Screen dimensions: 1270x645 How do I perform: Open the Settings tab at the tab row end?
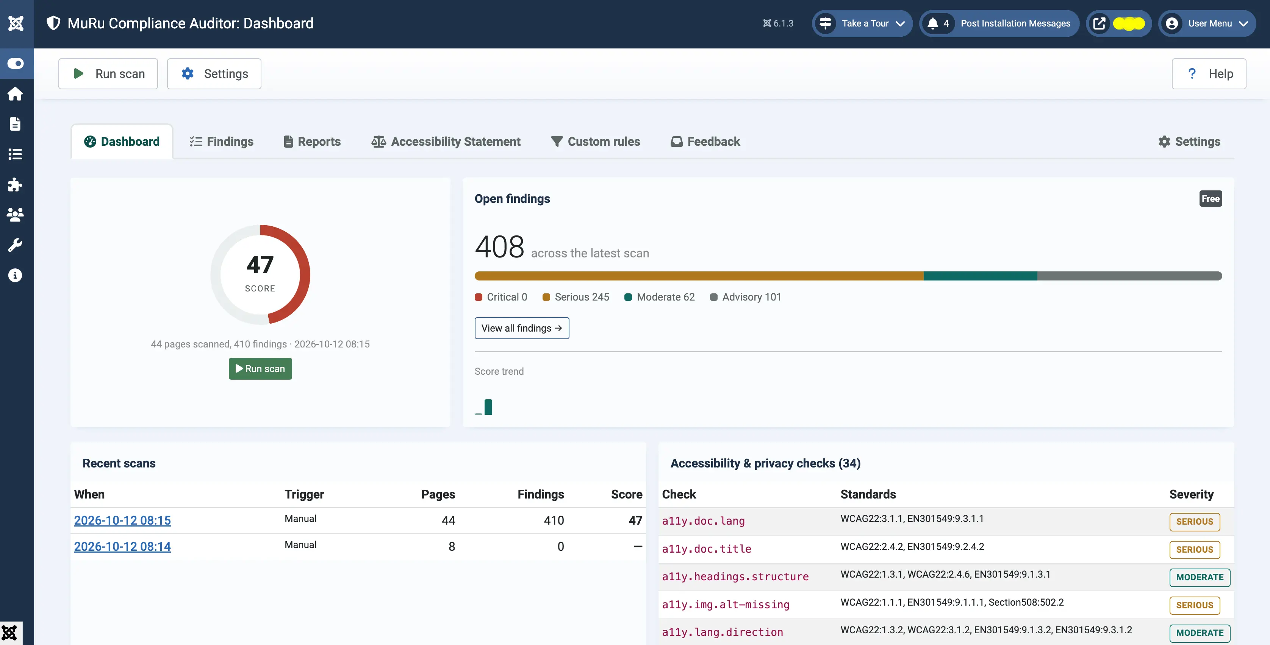[x=1189, y=141]
